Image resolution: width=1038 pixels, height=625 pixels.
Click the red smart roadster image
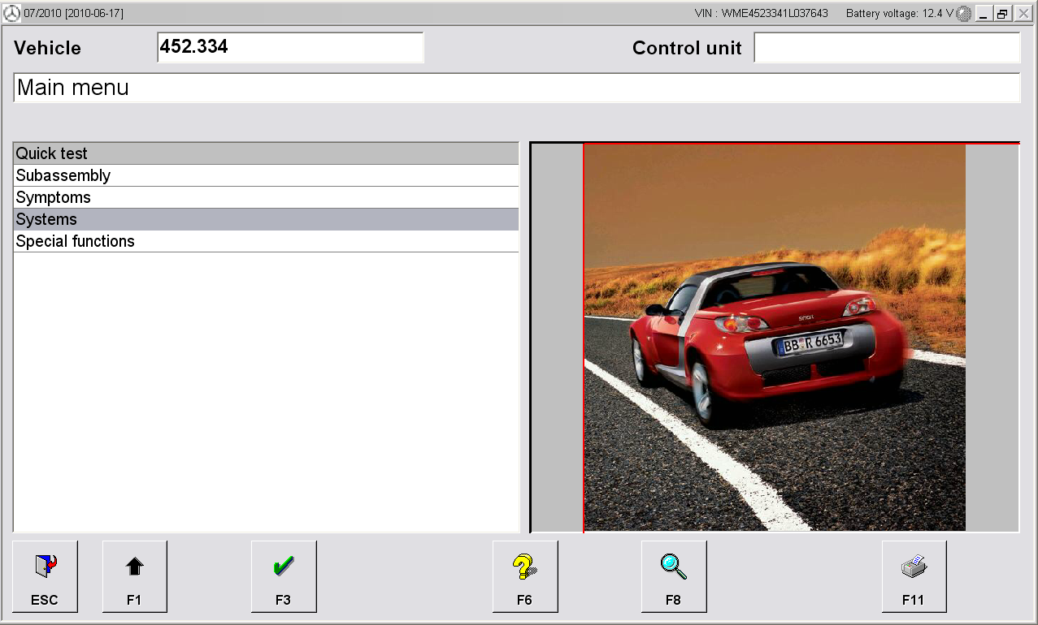[774, 338]
